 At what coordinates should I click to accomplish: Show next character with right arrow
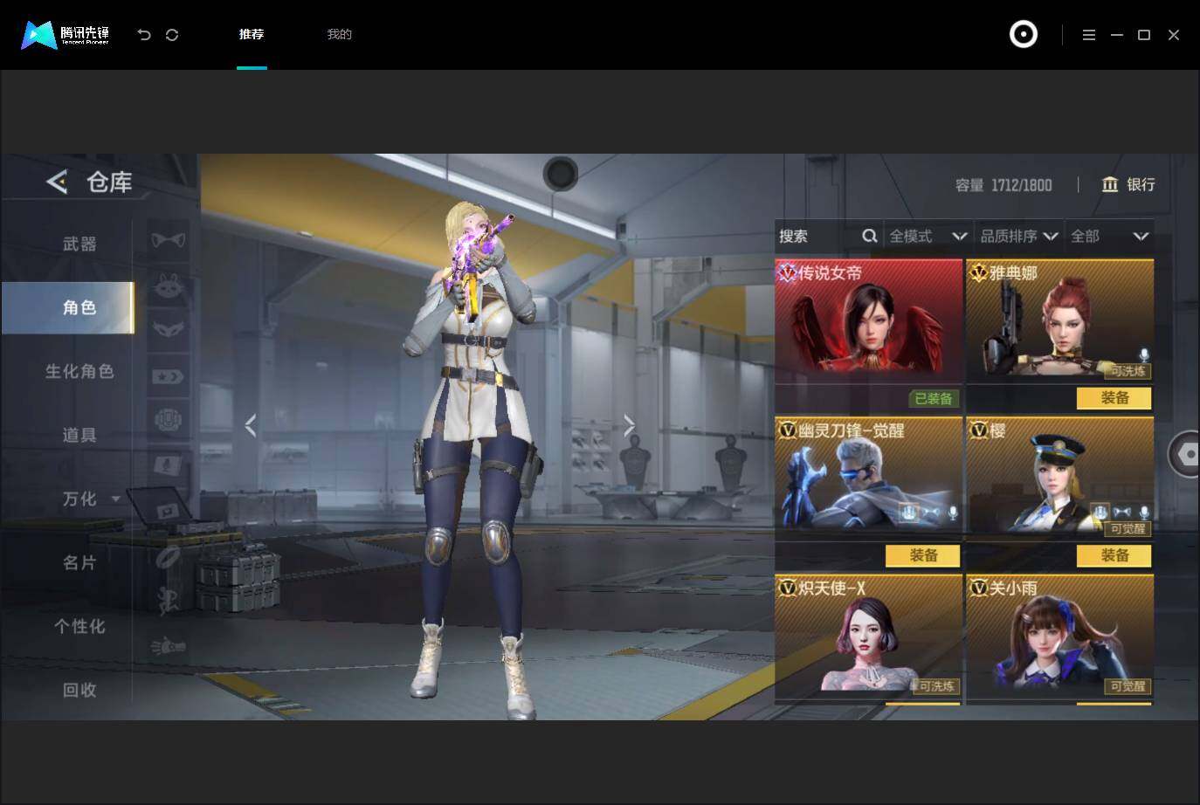coord(629,425)
